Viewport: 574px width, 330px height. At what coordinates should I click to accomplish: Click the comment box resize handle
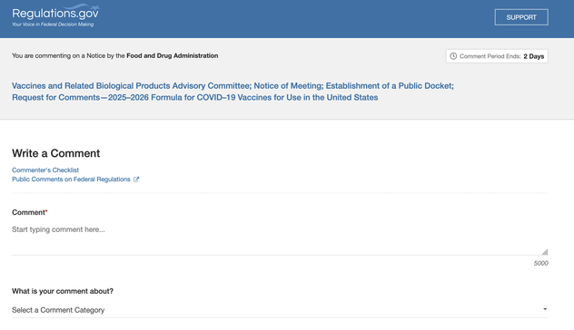pos(545,252)
